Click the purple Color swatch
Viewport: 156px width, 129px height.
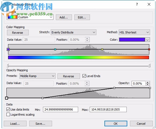[132, 40]
